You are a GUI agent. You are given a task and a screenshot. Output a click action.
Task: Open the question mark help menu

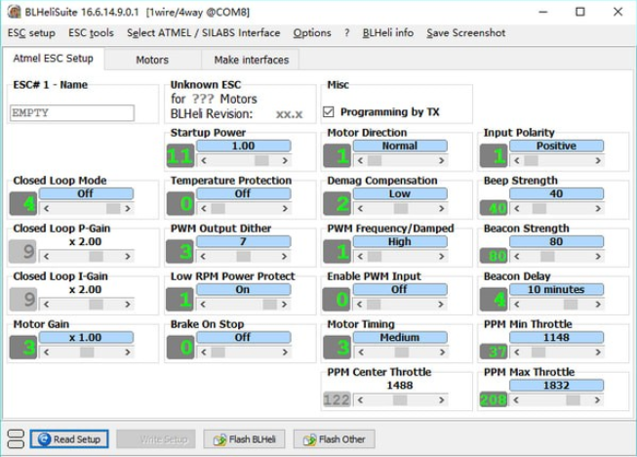click(x=346, y=33)
